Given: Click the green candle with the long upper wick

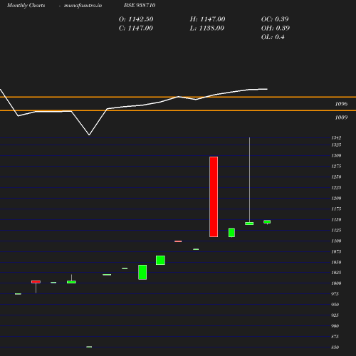Looking at the screenshot, I should (x=249, y=224).
